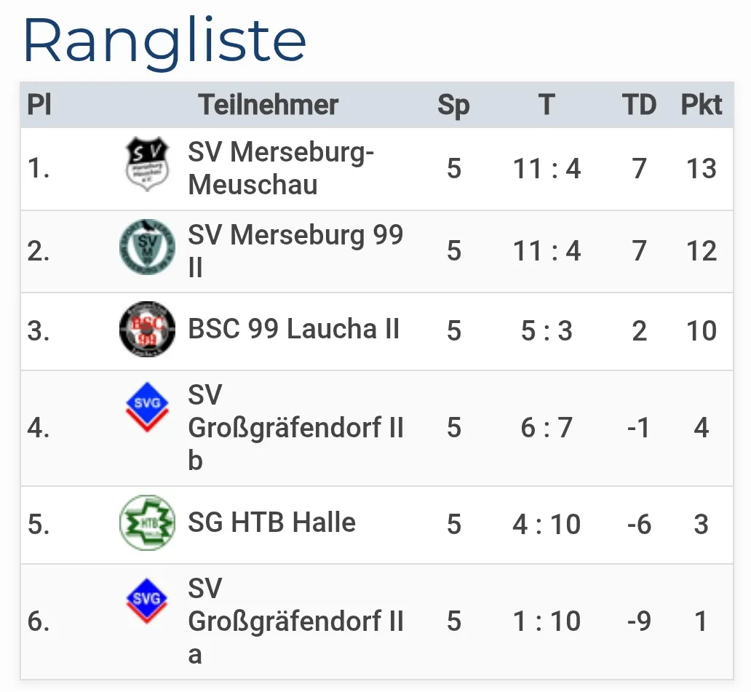The width and height of the screenshot is (751, 692).
Task: Click the SV Großgräfendorf II b logo
Action: (148, 408)
